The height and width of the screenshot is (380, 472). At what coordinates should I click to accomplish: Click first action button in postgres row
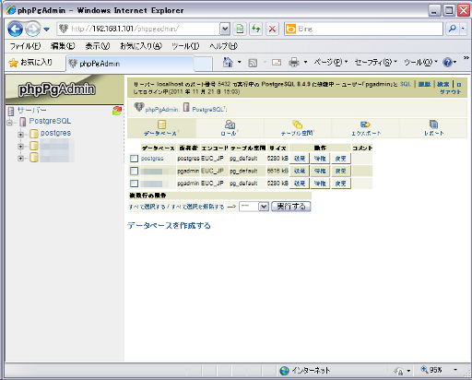click(x=300, y=159)
